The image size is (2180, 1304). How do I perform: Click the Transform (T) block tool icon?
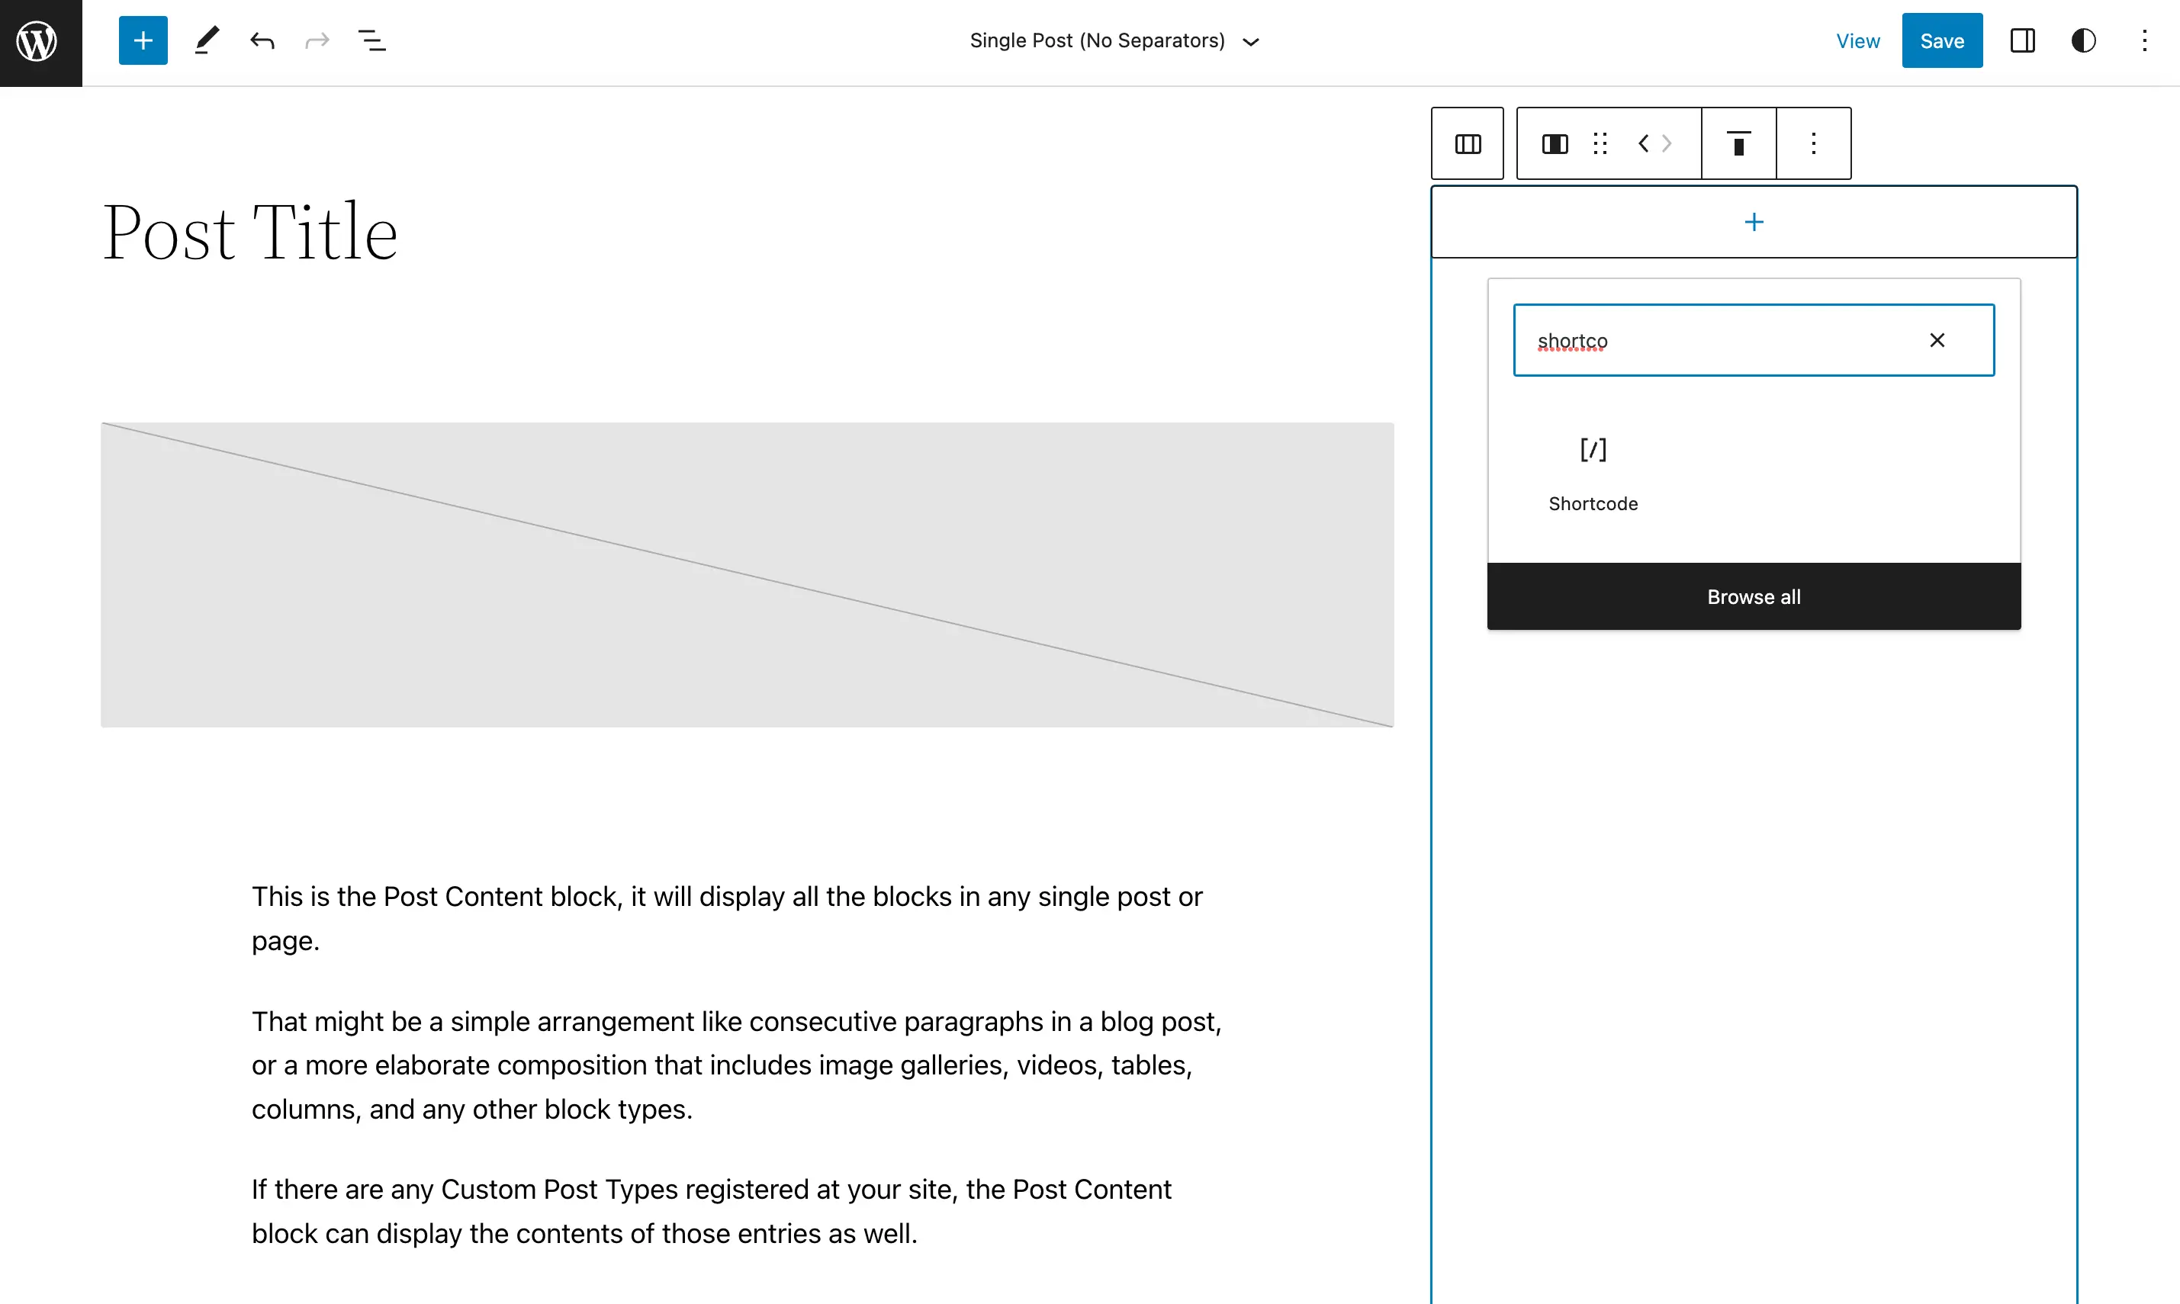[x=1739, y=143]
